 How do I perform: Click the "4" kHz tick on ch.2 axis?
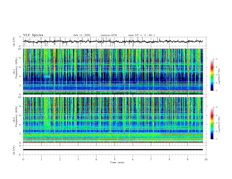[x=21, y=125]
